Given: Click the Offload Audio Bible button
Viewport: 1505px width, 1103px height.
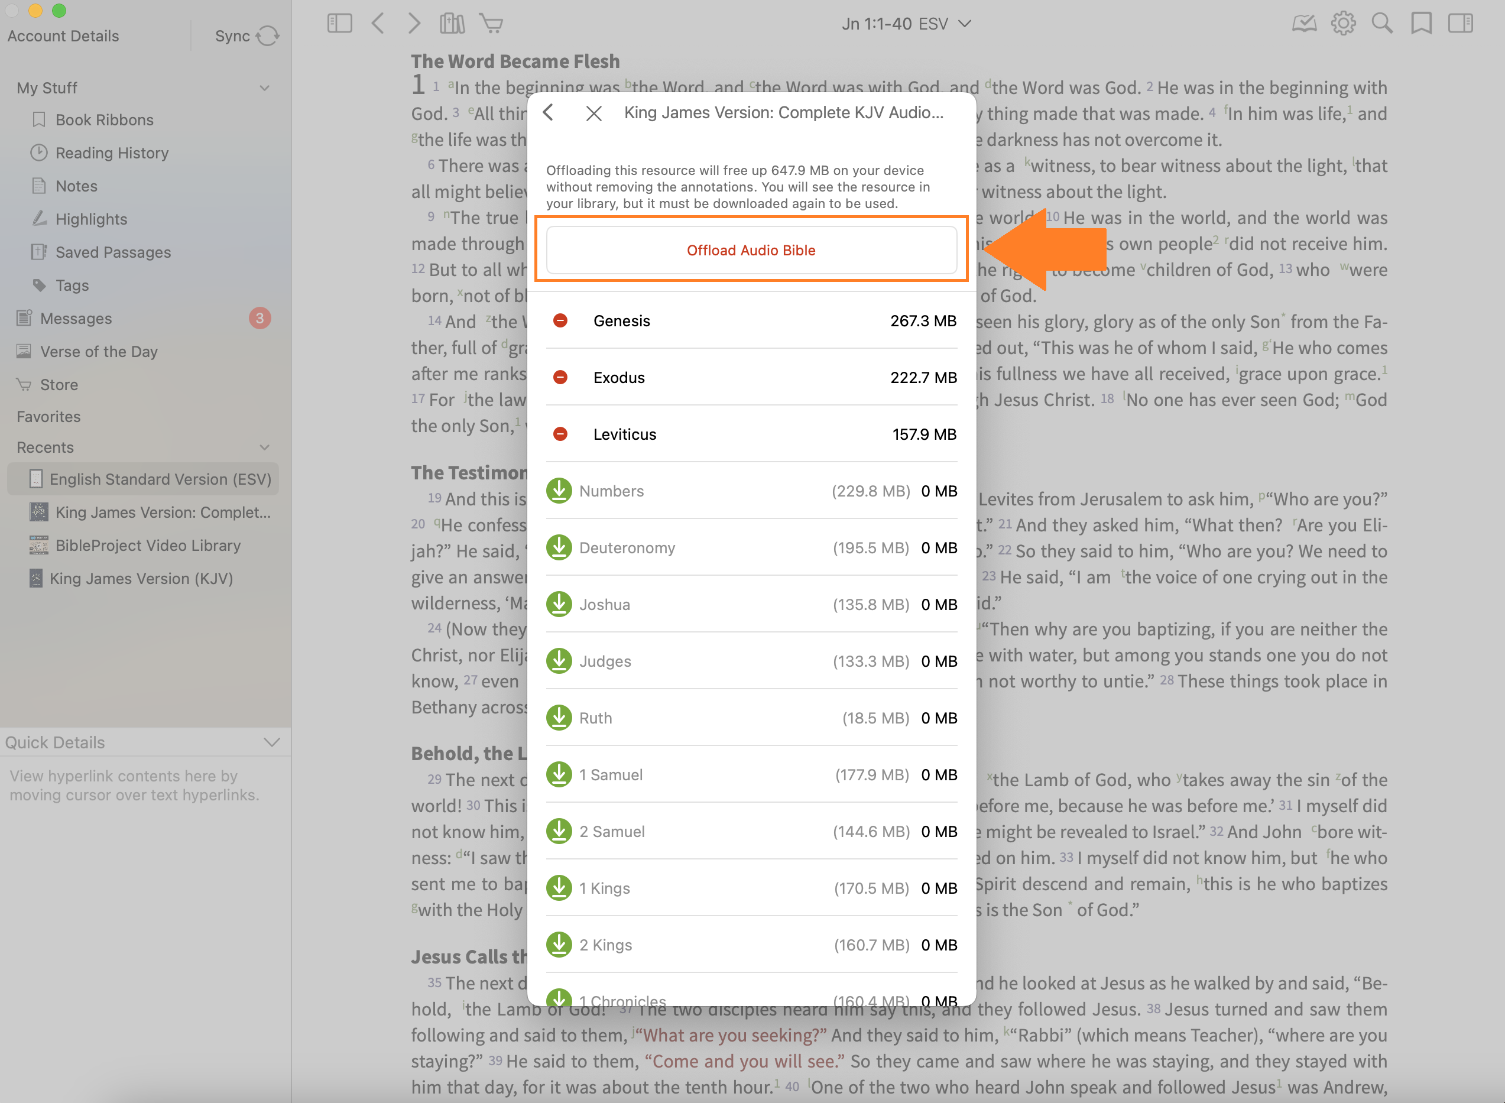Looking at the screenshot, I should (x=751, y=251).
